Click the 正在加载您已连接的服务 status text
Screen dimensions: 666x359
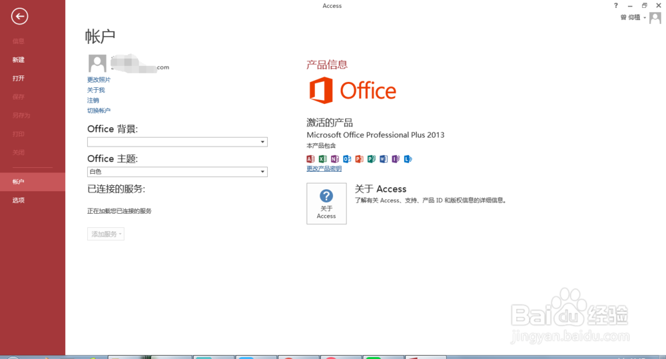tap(119, 211)
